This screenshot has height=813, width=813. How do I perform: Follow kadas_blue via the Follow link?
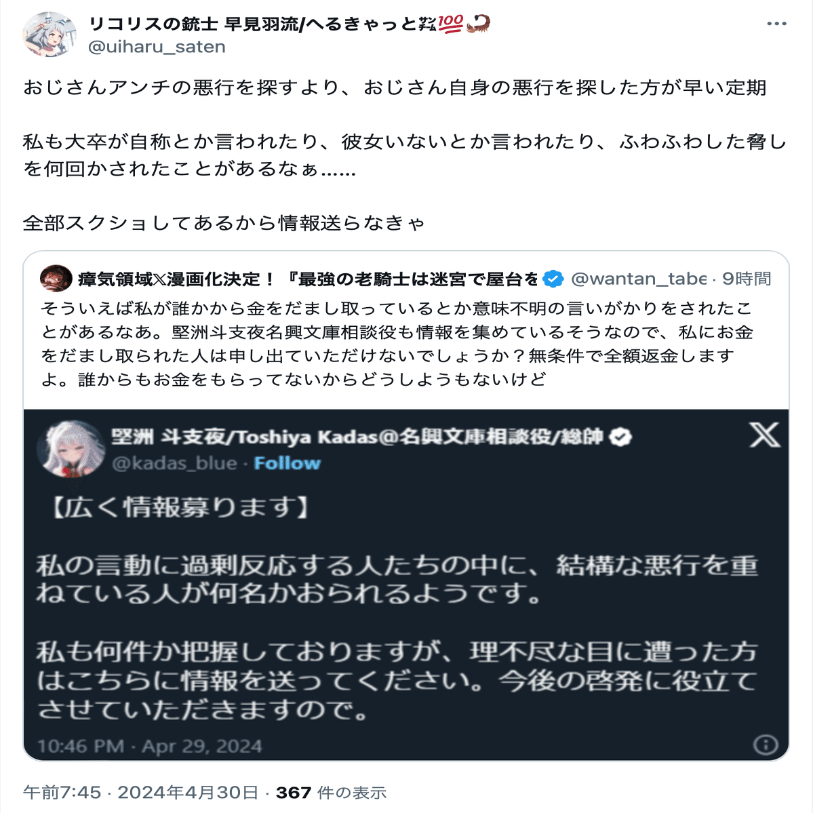tap(287, 463)
